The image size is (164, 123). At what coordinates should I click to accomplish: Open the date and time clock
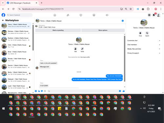click(151, 109)
